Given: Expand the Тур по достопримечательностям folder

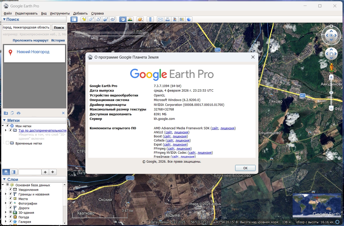Looking at the screenshot, I should click(6, 130).
